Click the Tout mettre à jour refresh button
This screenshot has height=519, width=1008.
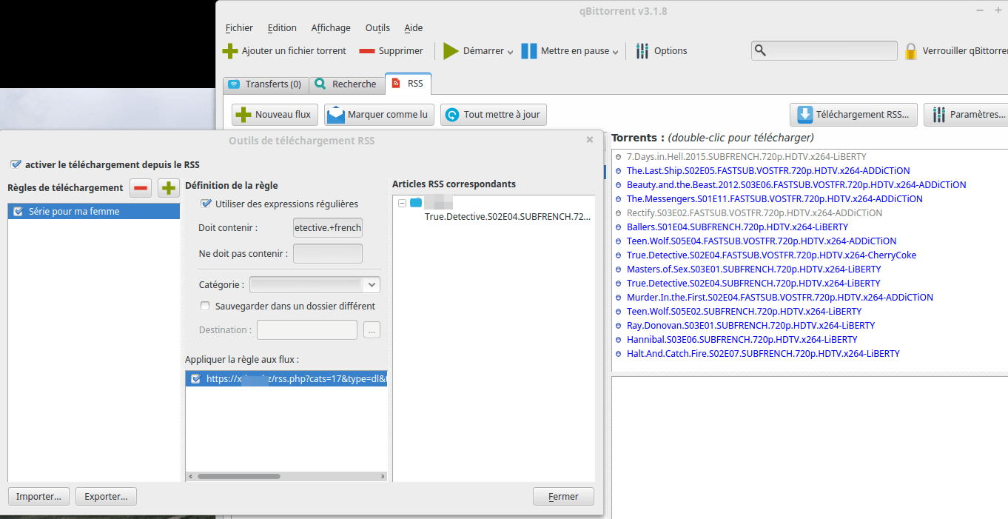(x=493, y=115)
